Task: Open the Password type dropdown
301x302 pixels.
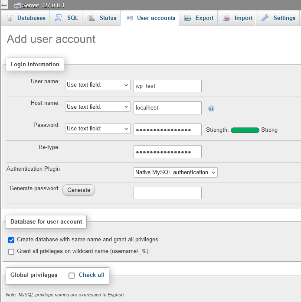Action: (x=98, y=128)
